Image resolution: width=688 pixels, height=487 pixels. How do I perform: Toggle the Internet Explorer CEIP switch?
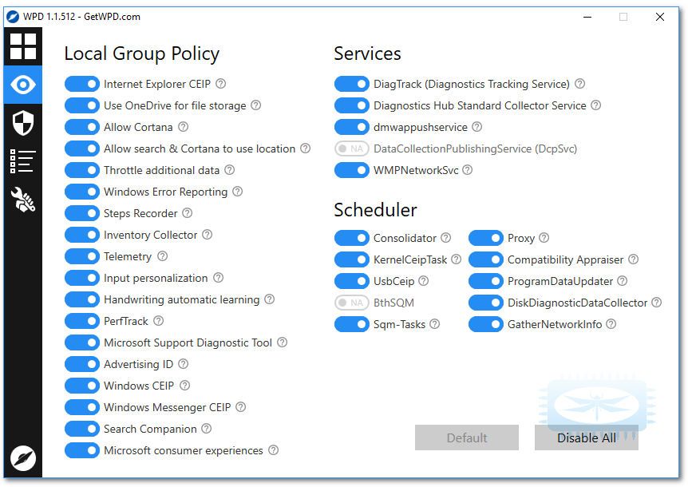coord(82,84)
